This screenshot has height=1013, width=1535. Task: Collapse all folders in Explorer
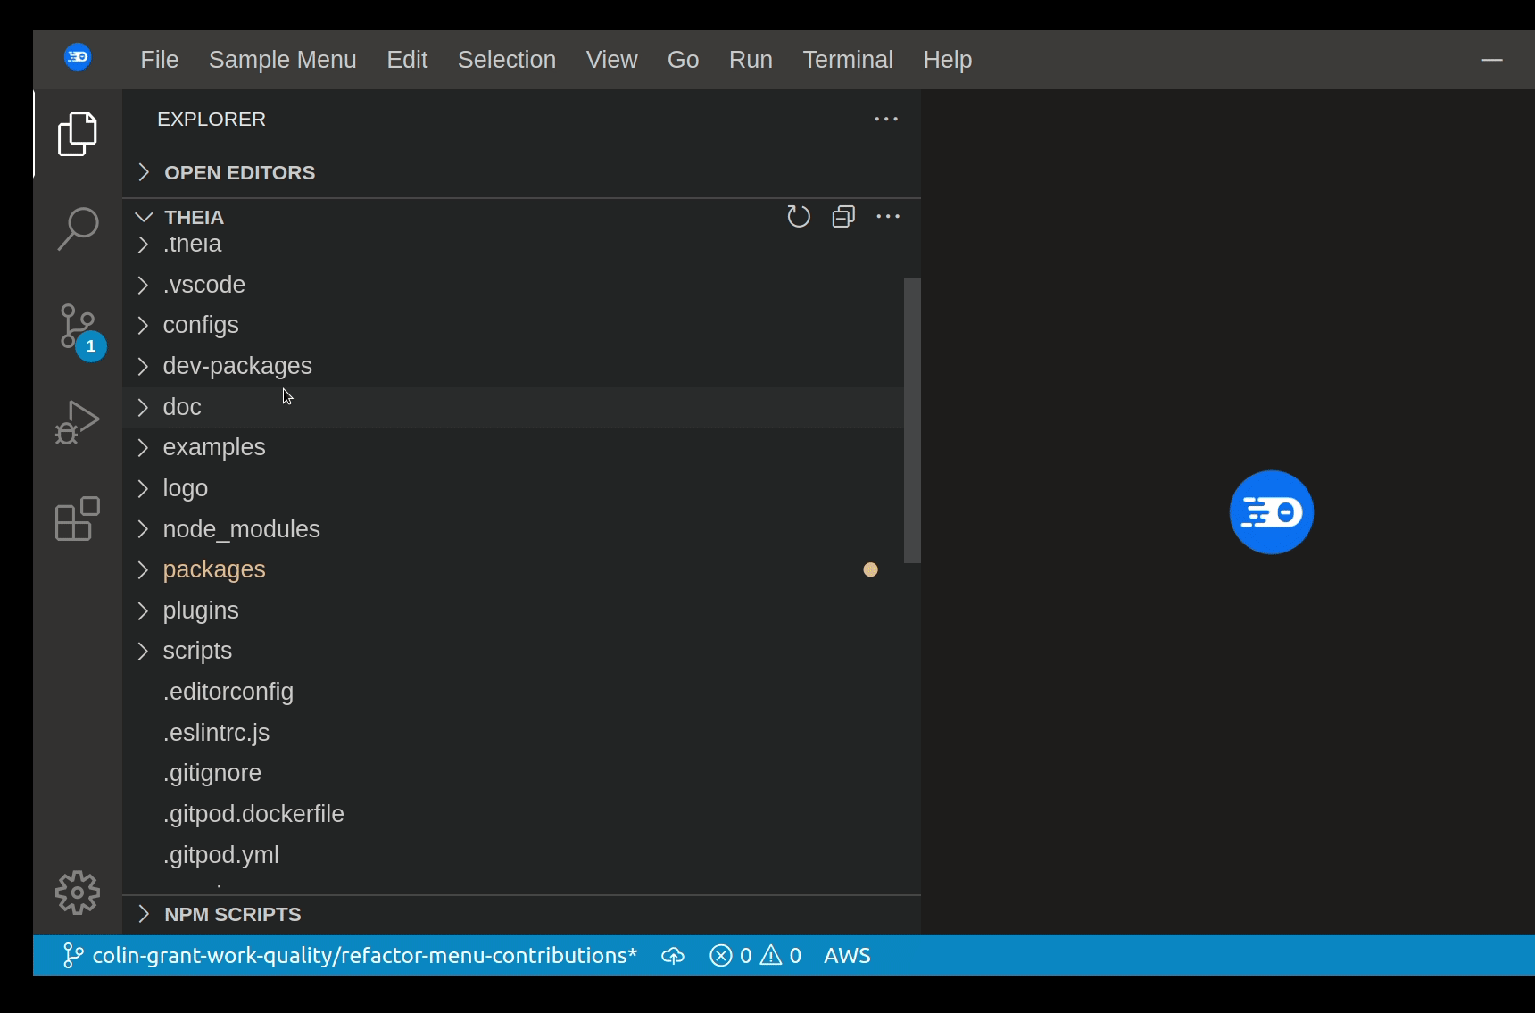[x=842, y=216]
